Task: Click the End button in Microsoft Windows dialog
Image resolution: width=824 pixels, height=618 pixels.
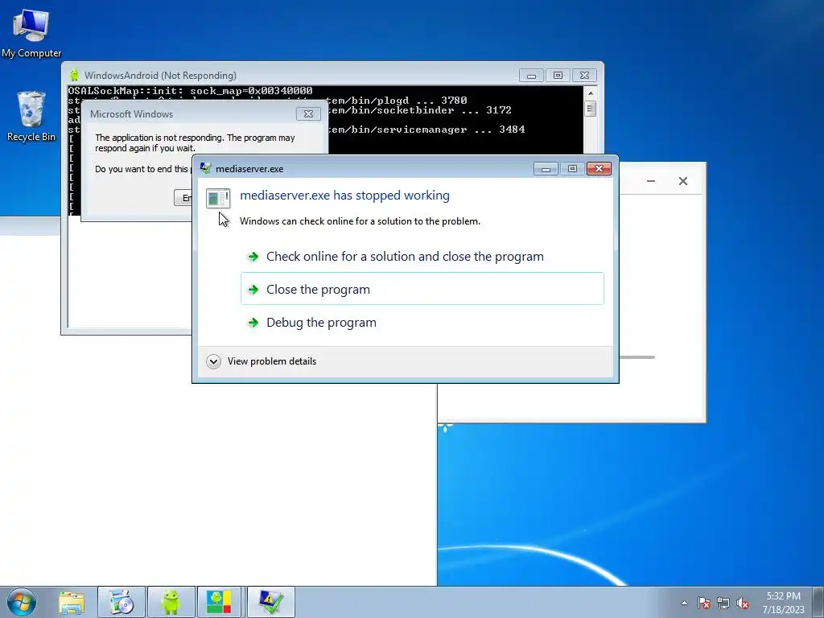Action: coord(183,198)
